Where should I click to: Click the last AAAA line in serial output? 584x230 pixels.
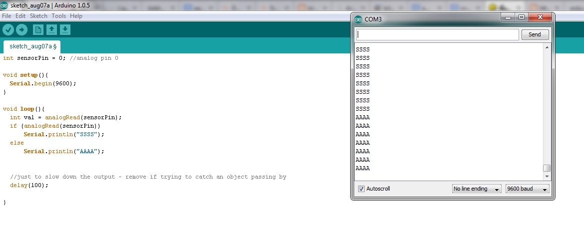pyautogui.click(x=363, y=168)
